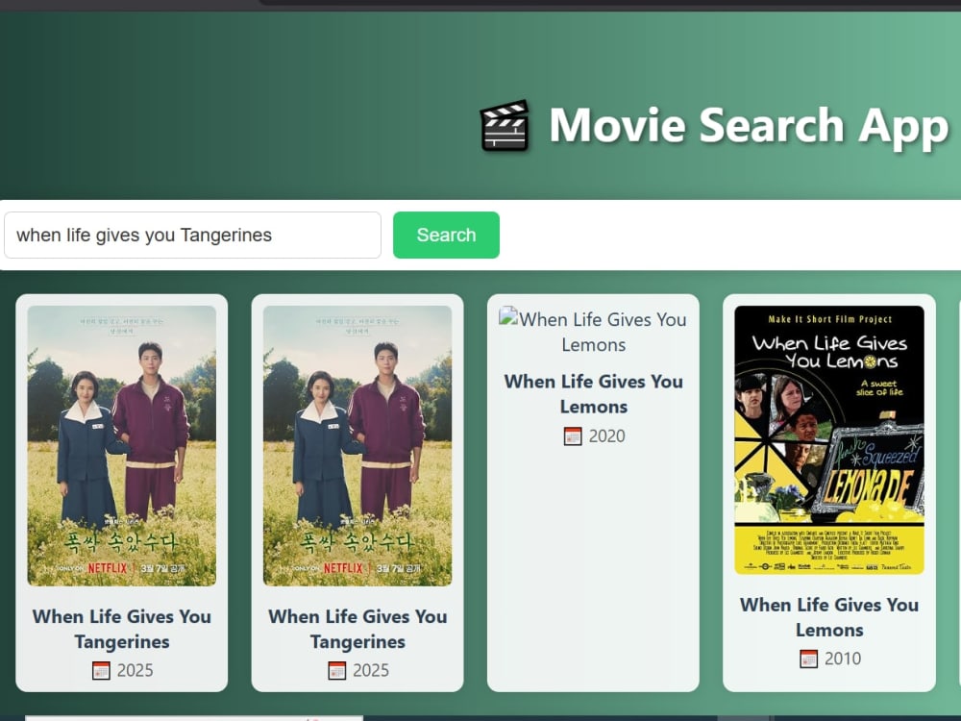Click the Movie Search App heading
Image resolution: width=961 pixels, height=721 pixels.
click(749, 126)
